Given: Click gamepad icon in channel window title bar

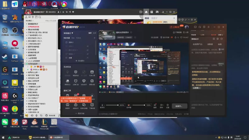Looking at the screenshot, I should click(157, 12).
